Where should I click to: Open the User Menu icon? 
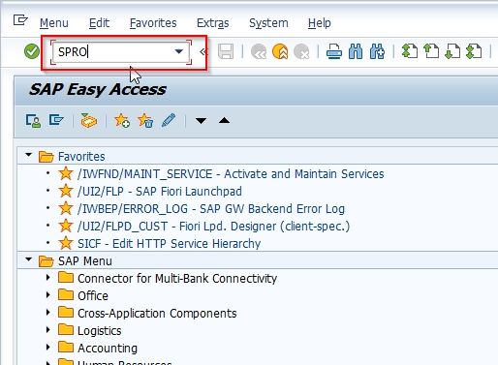33,121
